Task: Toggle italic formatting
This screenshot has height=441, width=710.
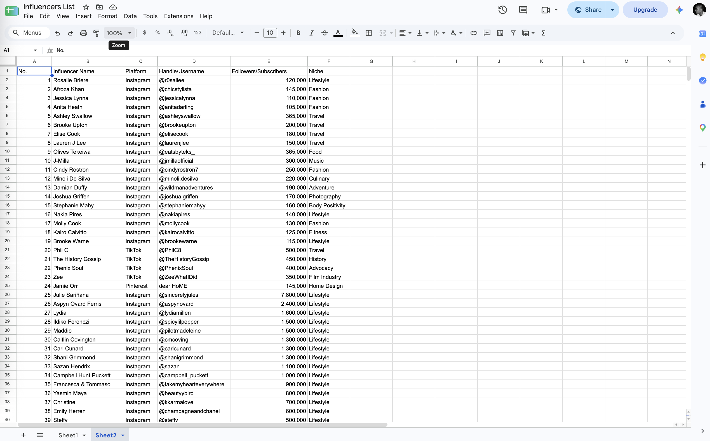Action: click(311, 33)
